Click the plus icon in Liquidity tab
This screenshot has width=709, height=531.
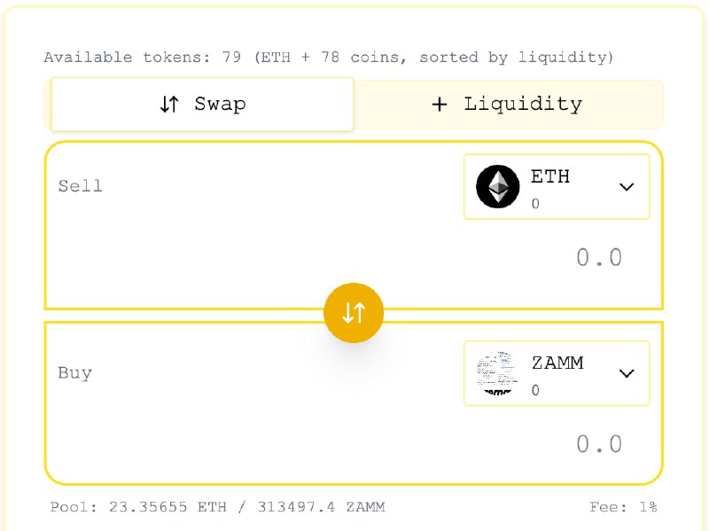pyautogui.click(x=440, y=105)
